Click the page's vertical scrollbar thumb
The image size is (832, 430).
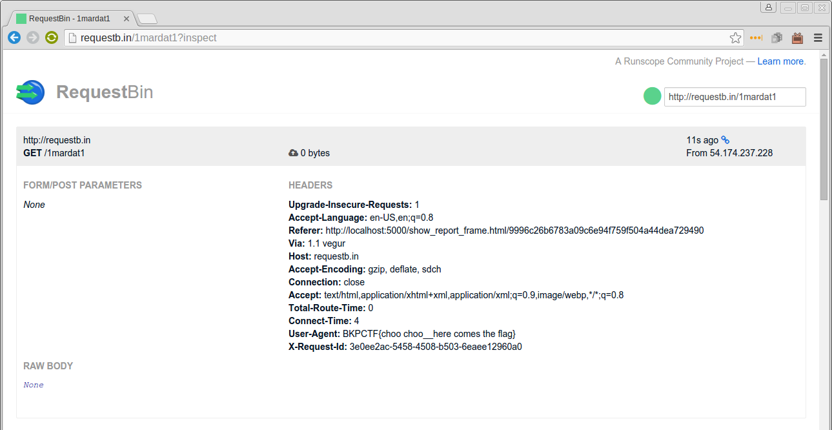click(x=824, y=129)
